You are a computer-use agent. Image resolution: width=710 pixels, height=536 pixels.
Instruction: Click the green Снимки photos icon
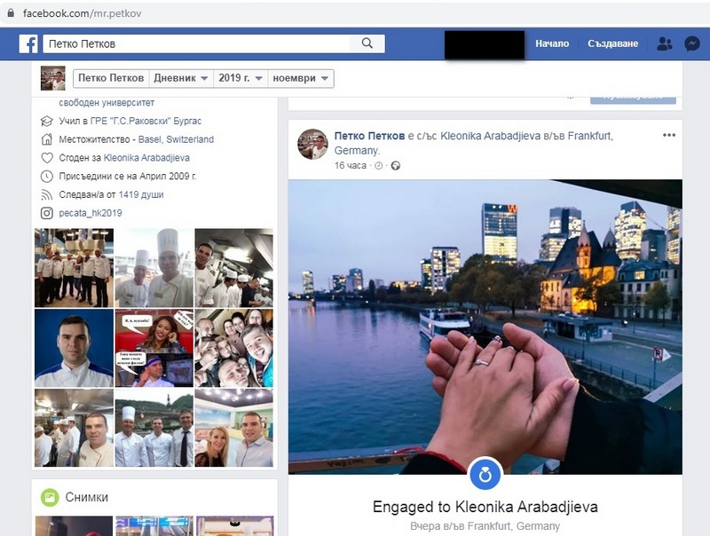click(50, 497)
